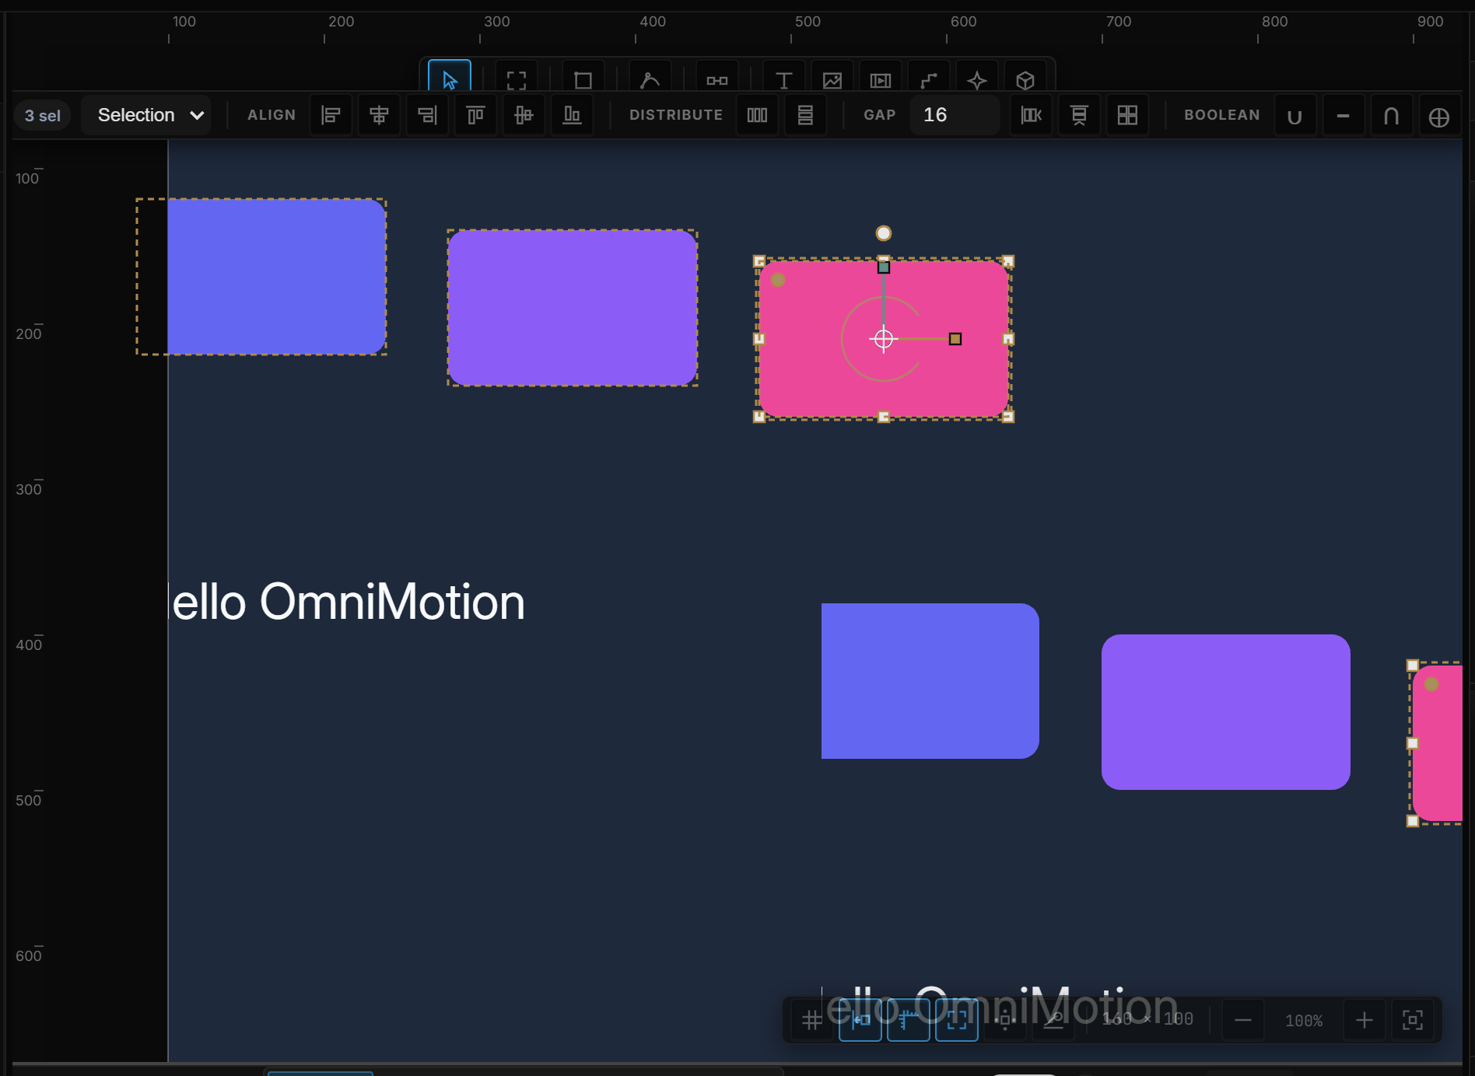Zoom in with the plus button
1475x1076 pixels.
tap(1365, 1020)
